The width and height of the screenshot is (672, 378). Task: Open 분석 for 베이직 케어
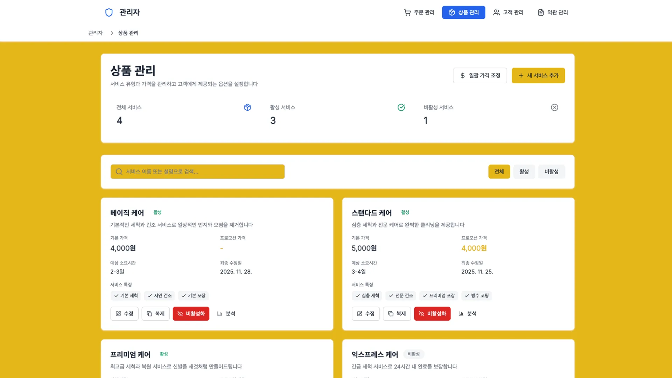[x=226, y=314]
